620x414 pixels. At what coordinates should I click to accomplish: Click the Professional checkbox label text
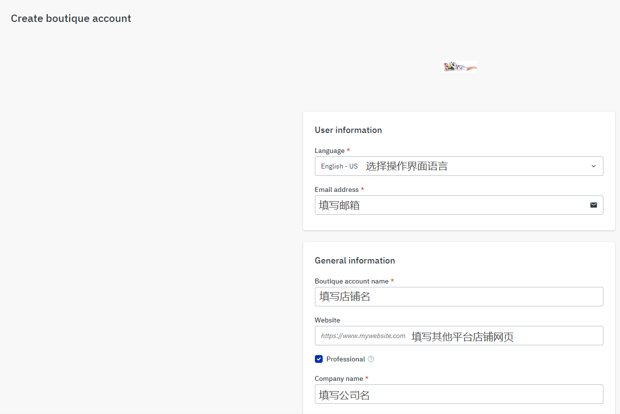346,359
